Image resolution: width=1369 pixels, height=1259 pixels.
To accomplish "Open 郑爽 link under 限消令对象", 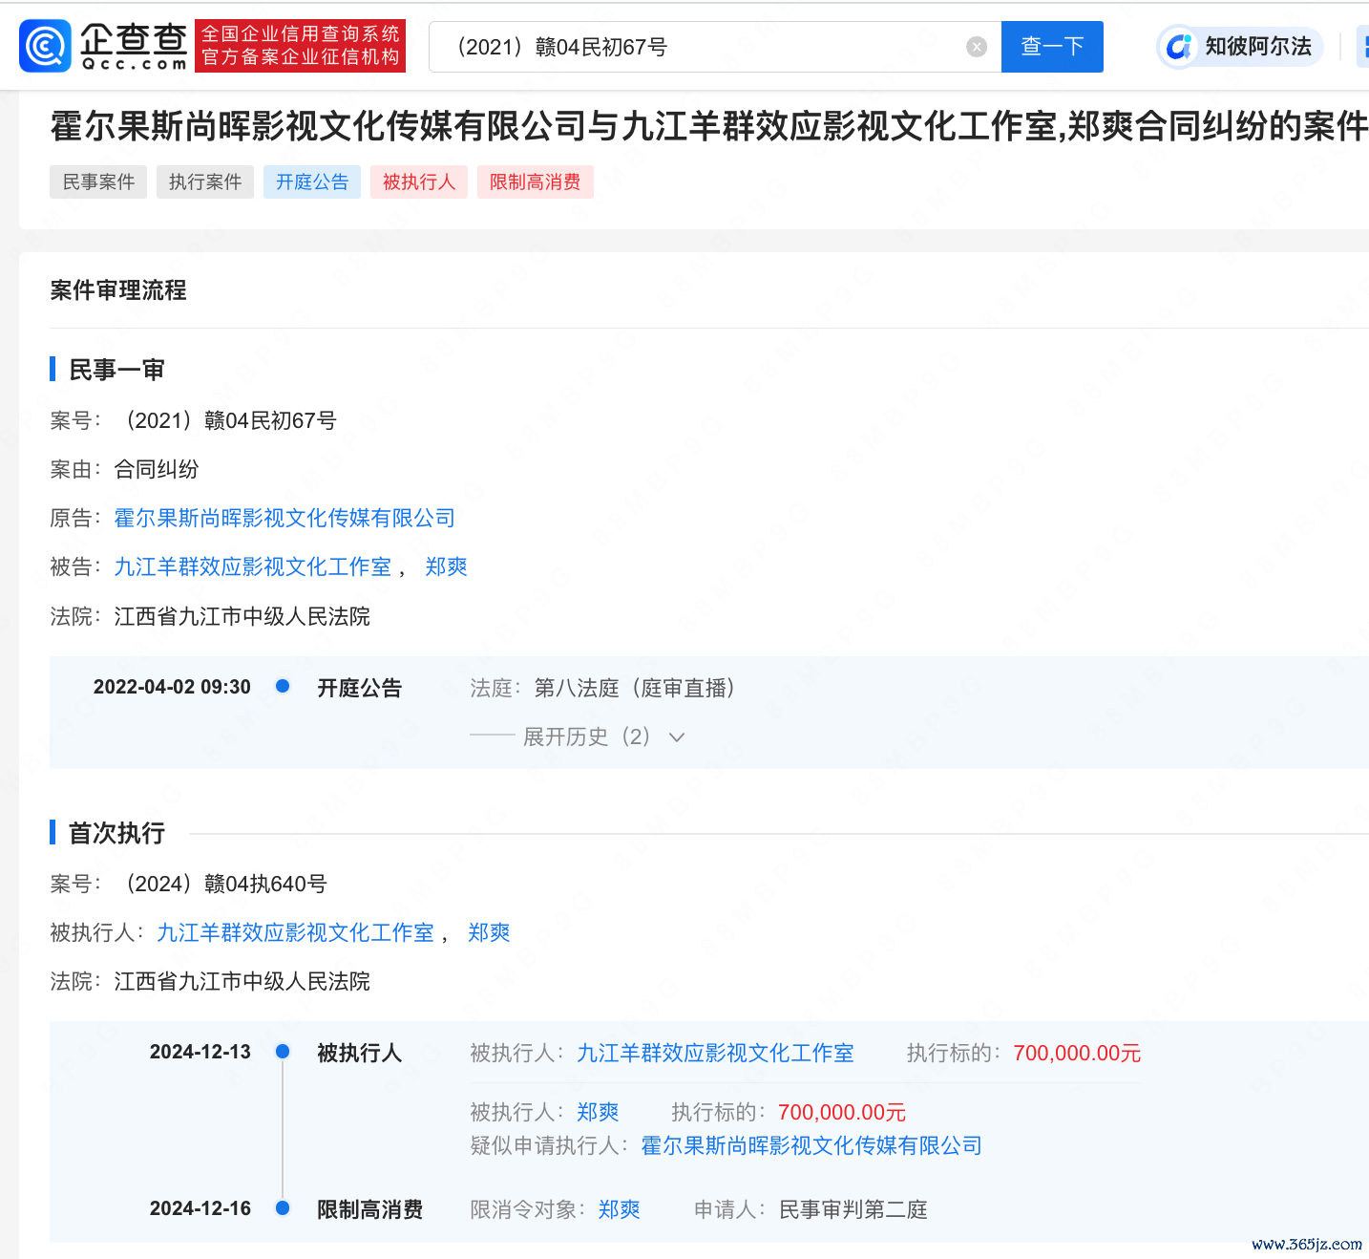I will (x=620, y=1209).
